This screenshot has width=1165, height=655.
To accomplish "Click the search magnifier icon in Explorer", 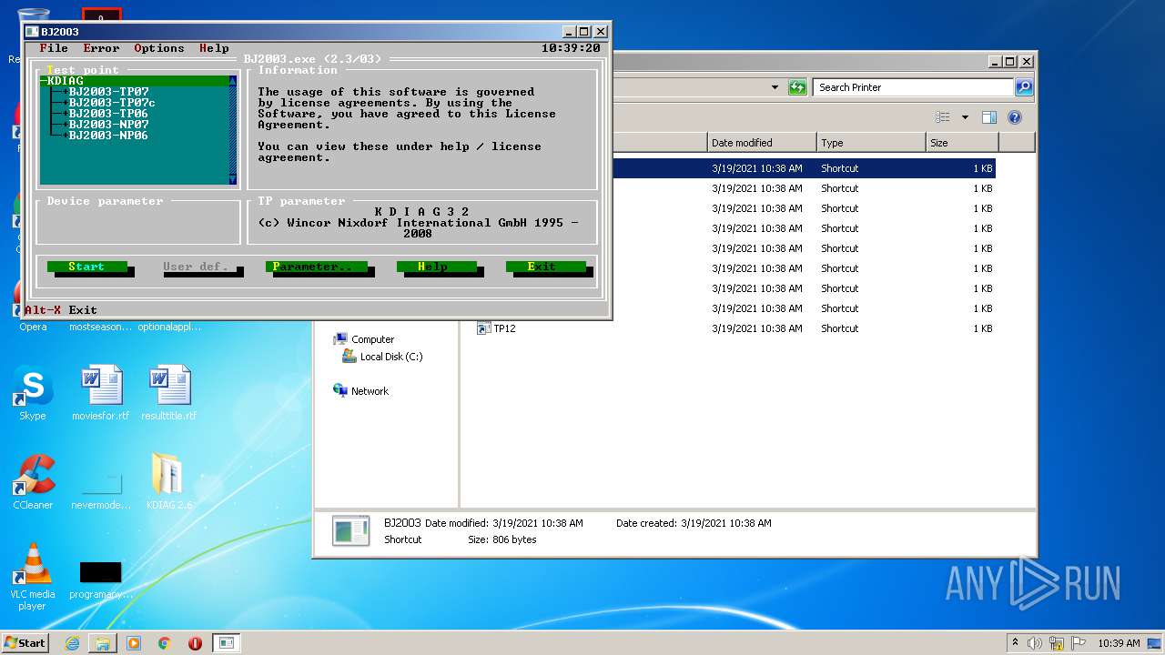I will pyautogui.click(x=1024, y=87).
